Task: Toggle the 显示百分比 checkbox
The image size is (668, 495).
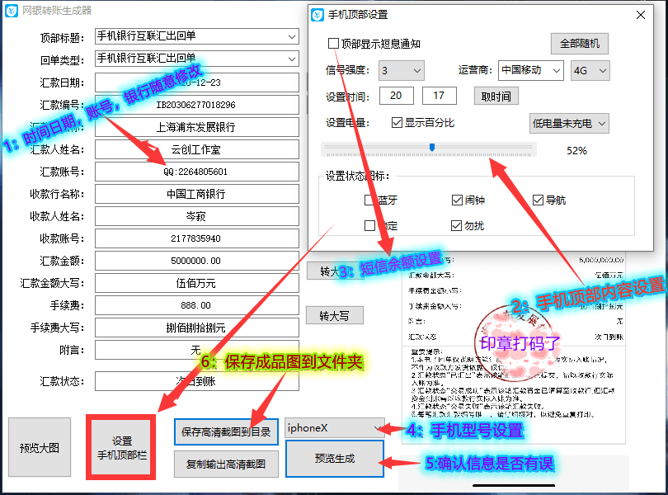Action: pyautogui.click(x=397, y=123)
